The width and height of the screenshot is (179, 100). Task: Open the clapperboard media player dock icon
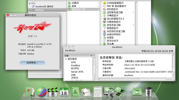point(52,92)
